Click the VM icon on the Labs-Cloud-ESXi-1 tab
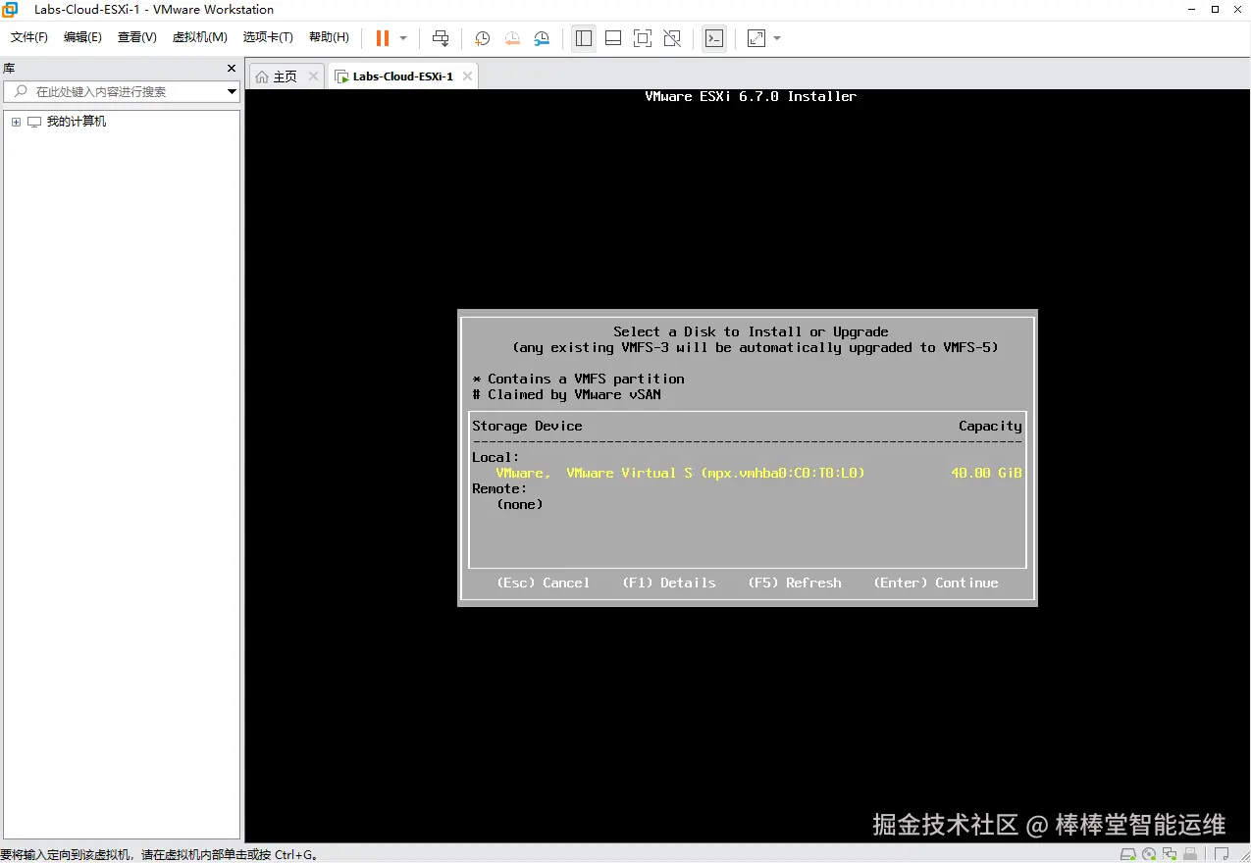The image size is (1251, 863). (x=341, y=76)
